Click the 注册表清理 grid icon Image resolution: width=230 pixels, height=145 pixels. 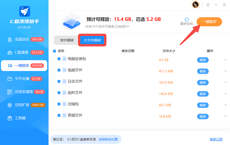click(x=10, y=92)
